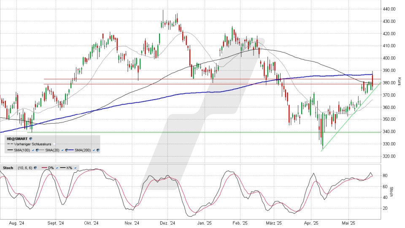Viewport: 405px width, 228px height.
Task: Click the Jan. '25 date label
Action: (204, 223)
